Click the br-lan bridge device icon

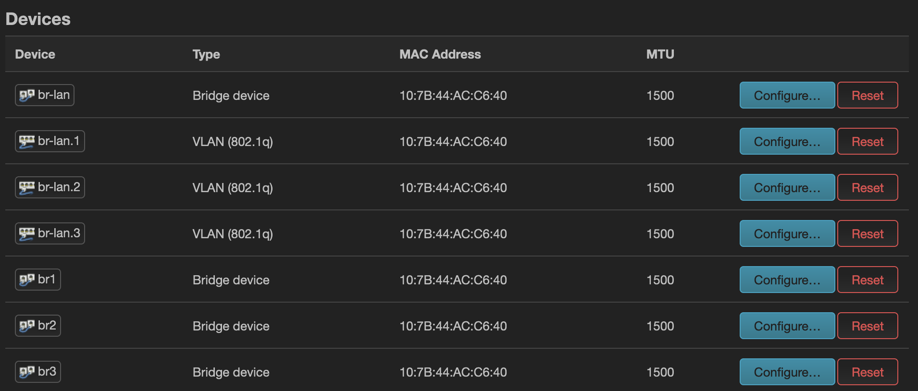tap(27, 95)
